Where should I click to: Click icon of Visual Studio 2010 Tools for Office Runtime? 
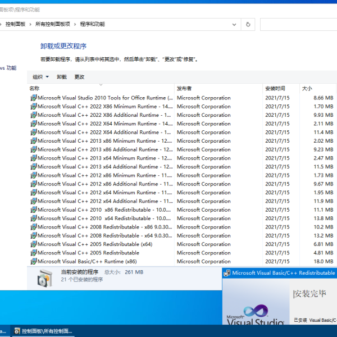[34, 98]
